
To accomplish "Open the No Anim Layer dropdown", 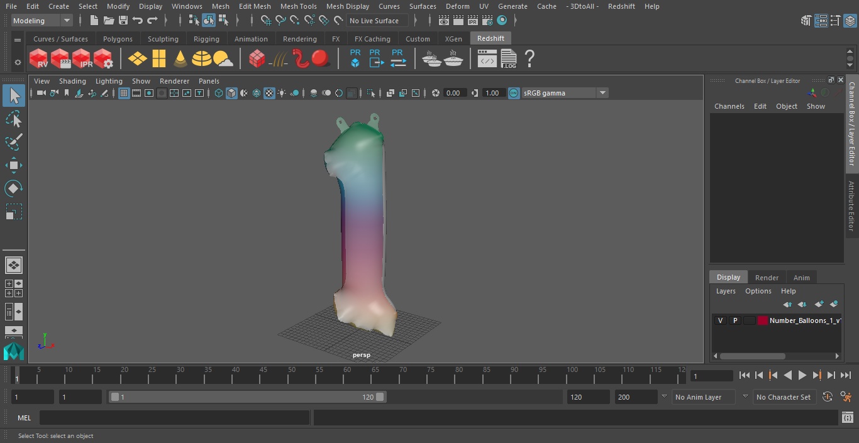I will pyautogui.click(x=704, y=397).
